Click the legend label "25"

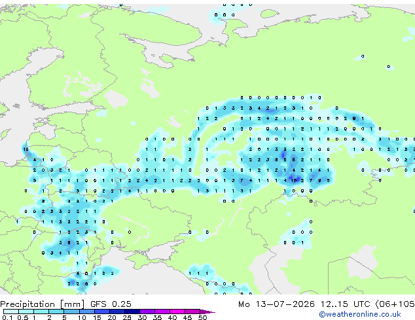[127, 317]
